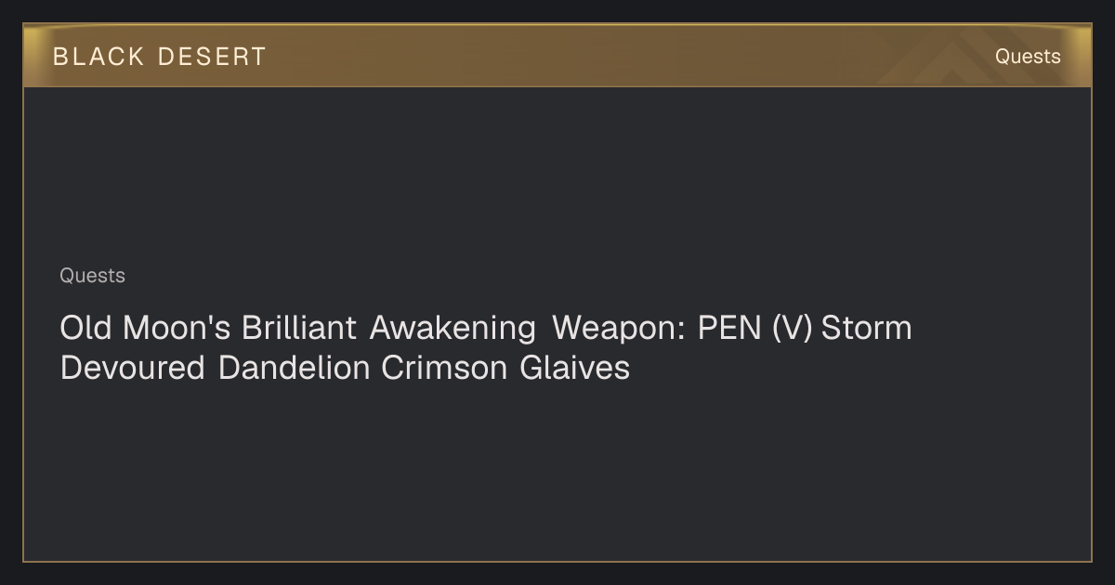Image resolution: width=1115 pixels, height=585 pixels.
Task: Click the empty dark area above the breadcrumb
Action: (x=557, y=176)
